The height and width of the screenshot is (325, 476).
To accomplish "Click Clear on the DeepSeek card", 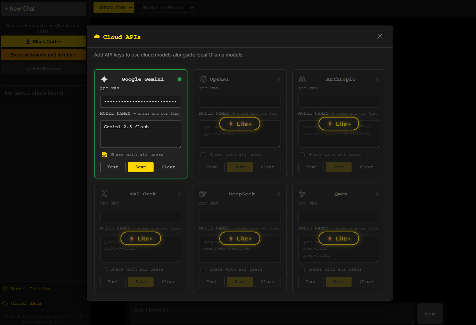I will pyautogui.click(x=268, y=282).
